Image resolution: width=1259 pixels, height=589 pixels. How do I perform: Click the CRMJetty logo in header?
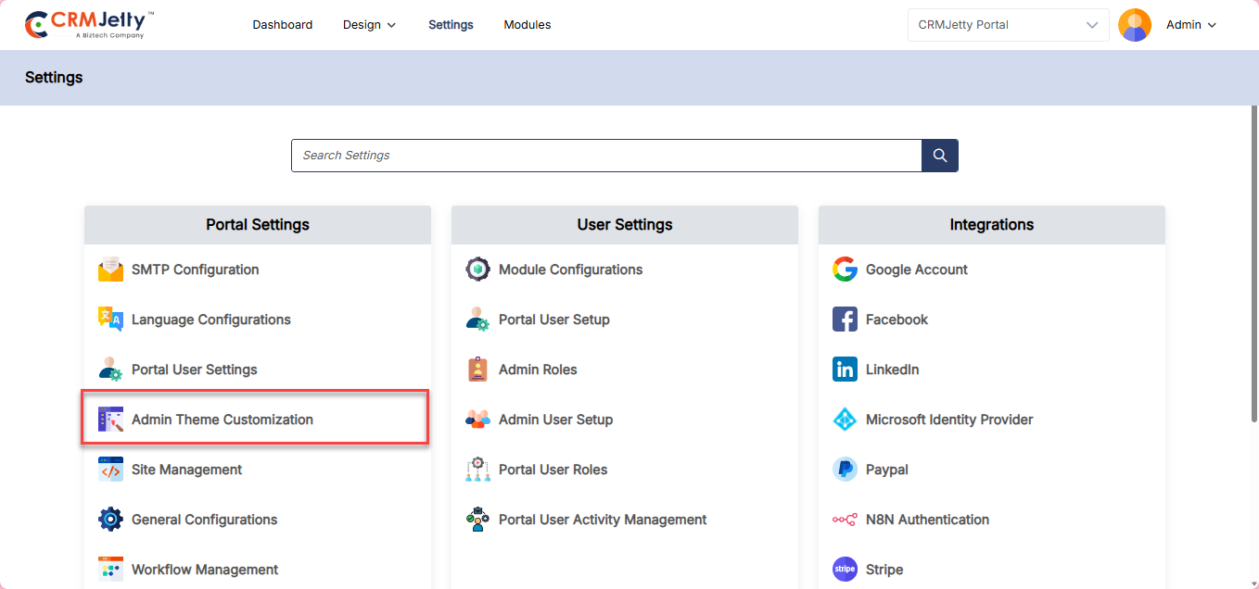pos(89,25)
